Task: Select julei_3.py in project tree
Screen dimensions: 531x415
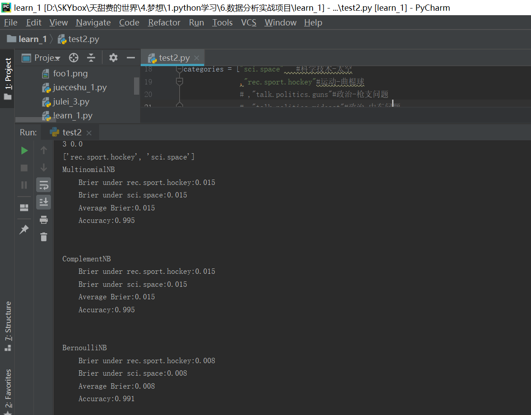Action: point(66,102)
